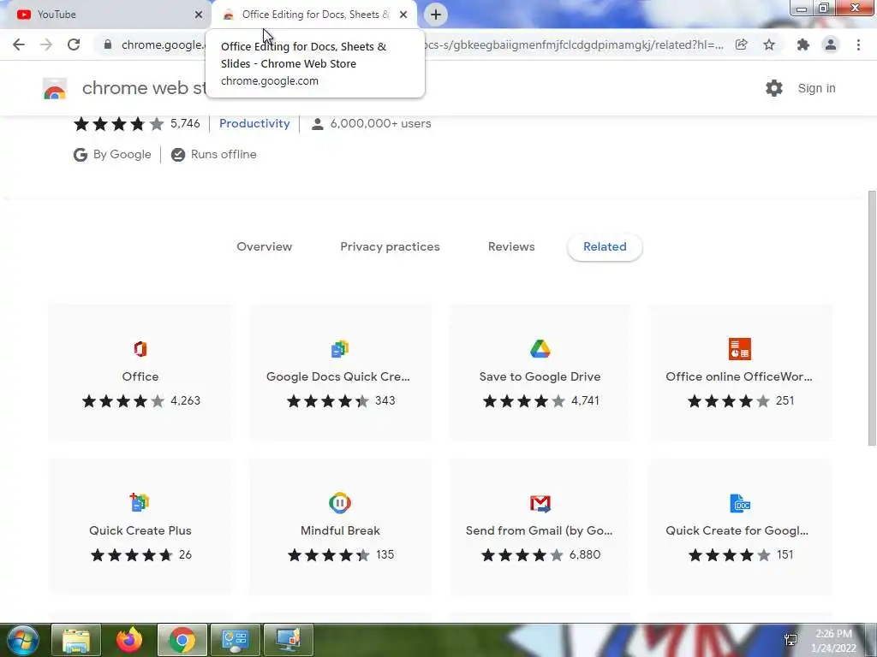Open Chrome Web Store settings gear
Viewport: 877px width, 657px height.
(x=774, y=88)
